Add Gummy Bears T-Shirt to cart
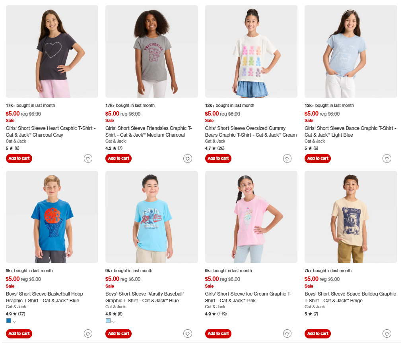 pyautogui.click(x=218, y=158)
